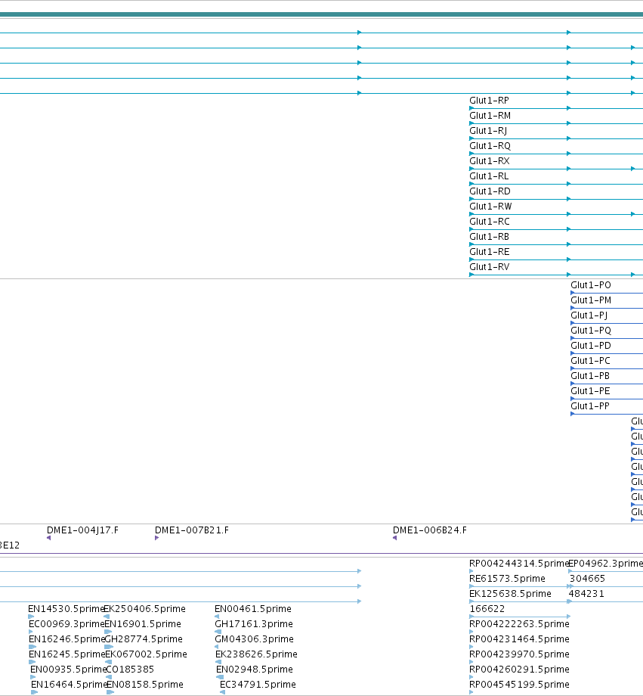Image resolution: width=643 pixels, height=696 pixels.
Task: Select the Glut1-RE transcript label
Action: [490, 252]
